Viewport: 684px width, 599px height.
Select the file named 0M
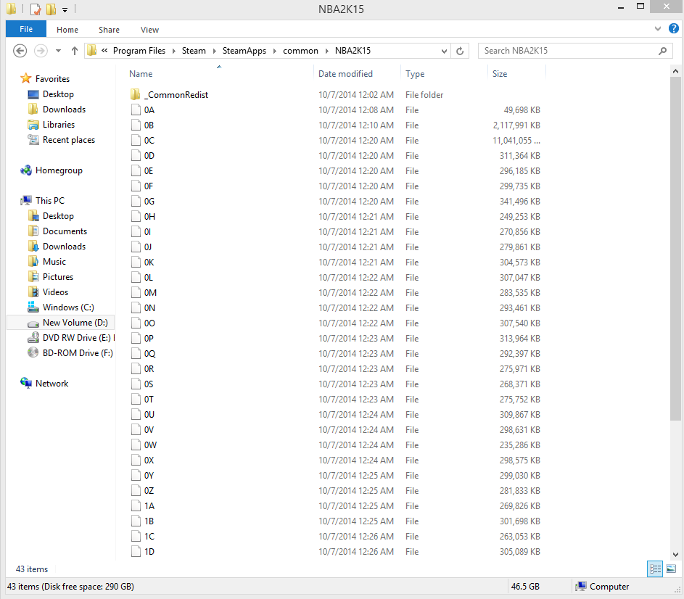click(150, 293)
